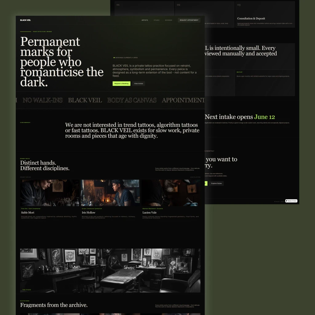Open the Studio nav link

pyautogui.click(x=157, y=20)
